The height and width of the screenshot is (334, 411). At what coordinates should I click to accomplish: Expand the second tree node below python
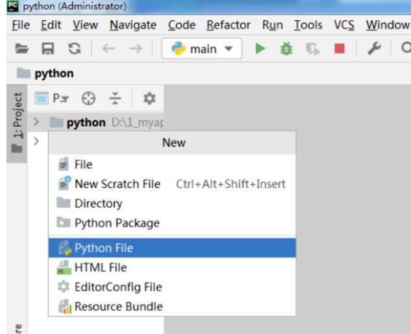tap(36, 141)
